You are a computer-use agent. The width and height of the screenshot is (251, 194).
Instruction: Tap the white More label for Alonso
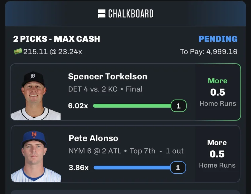[x=217, y=143]
